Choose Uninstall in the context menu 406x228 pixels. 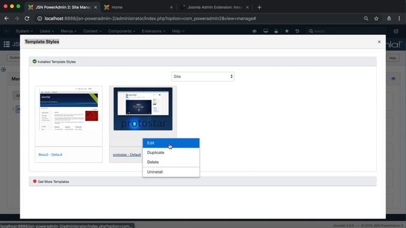point(171,172)
